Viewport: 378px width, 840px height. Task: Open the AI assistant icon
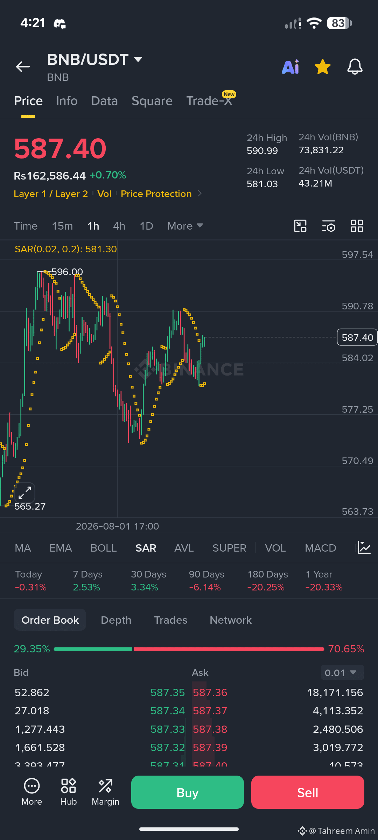click(290, 66)
